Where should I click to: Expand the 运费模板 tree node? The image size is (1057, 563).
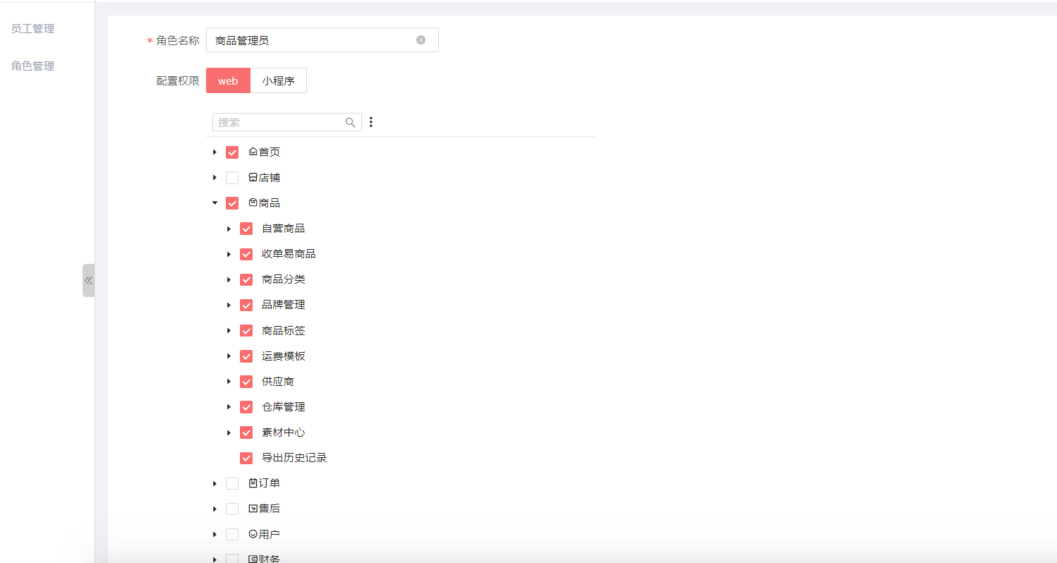[x=229, y=356]
